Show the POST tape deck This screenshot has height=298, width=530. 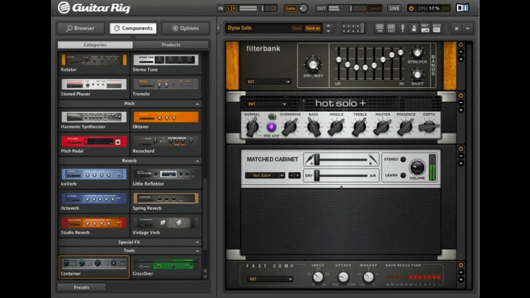coord(390,28)
